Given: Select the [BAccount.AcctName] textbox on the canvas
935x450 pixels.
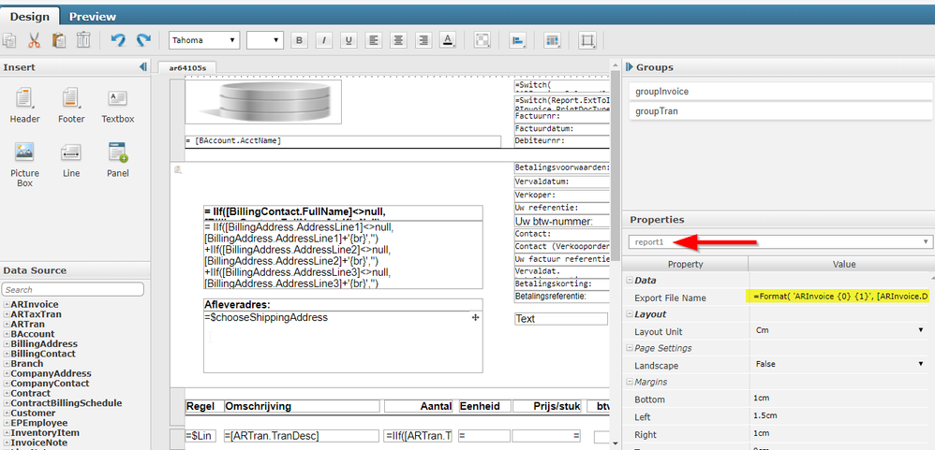Looking at the screenshot, I should click(343, 141).
